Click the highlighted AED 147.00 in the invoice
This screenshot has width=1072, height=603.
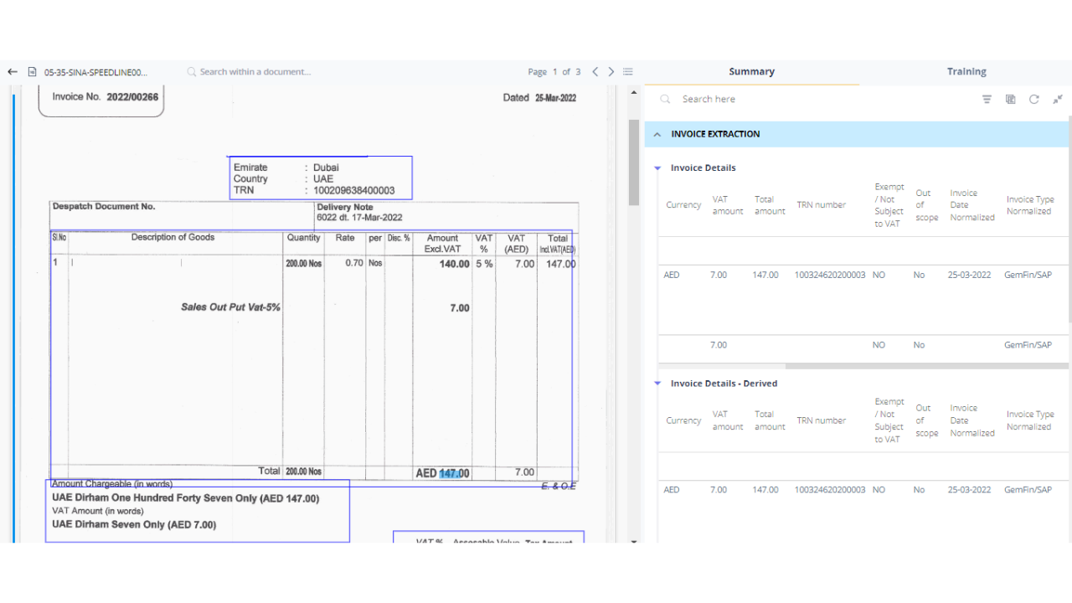click(442, 473)
